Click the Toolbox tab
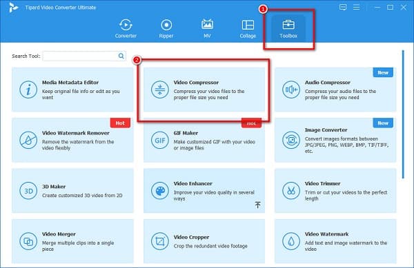Image resolution: width=414 pixels, height=268 pixels. [x=288, y=28]
